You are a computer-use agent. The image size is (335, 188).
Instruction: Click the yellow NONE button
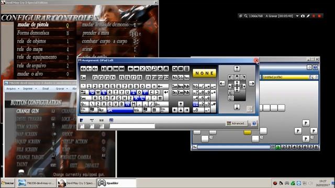point(205,73)
